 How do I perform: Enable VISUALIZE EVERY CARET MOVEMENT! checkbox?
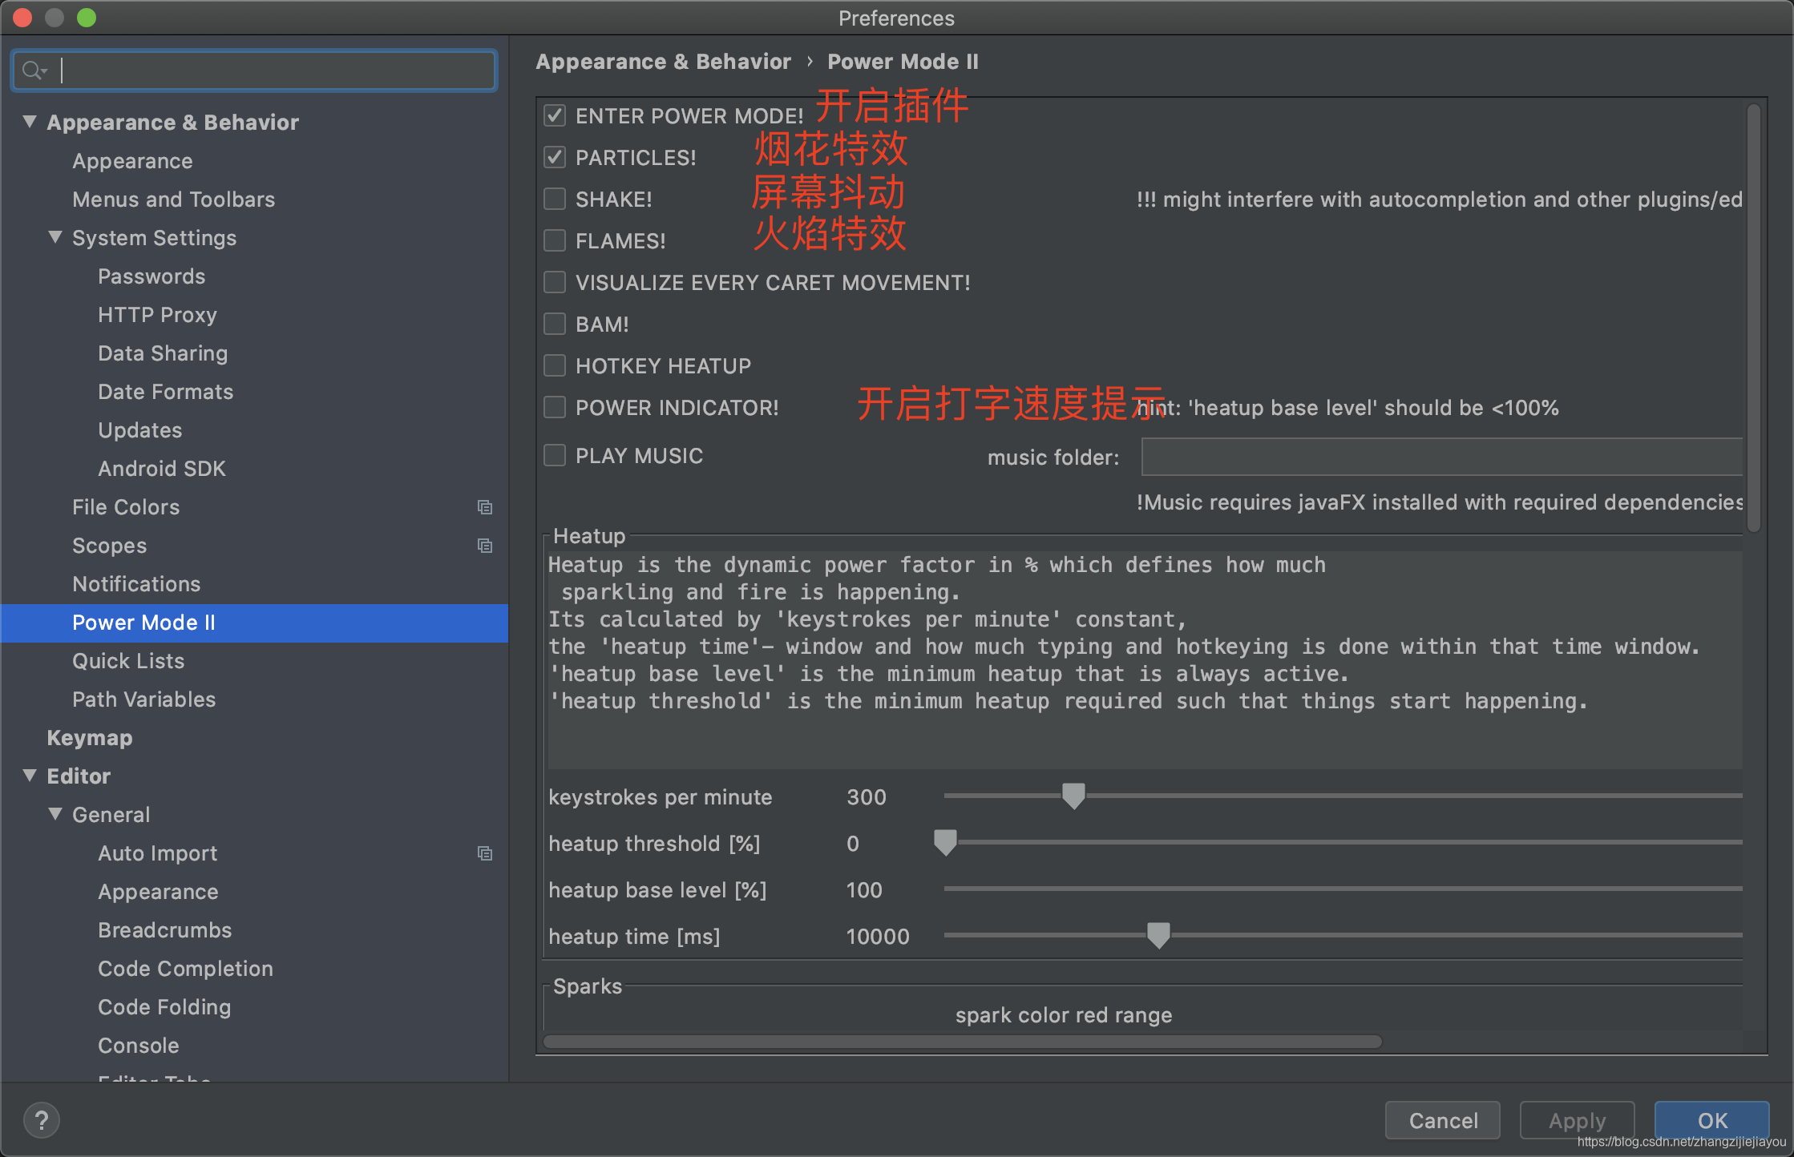click(555, 282)
